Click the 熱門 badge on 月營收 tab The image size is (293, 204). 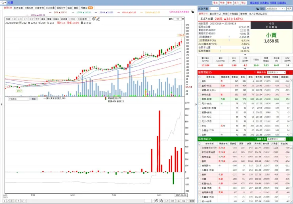(x=90, y=8)
